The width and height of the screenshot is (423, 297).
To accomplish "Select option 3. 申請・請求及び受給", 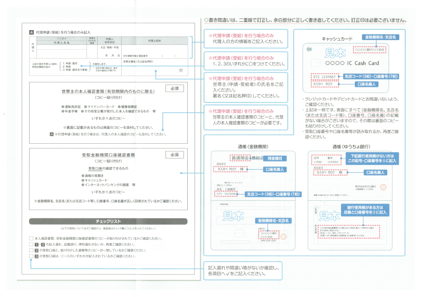I will 75,70.
